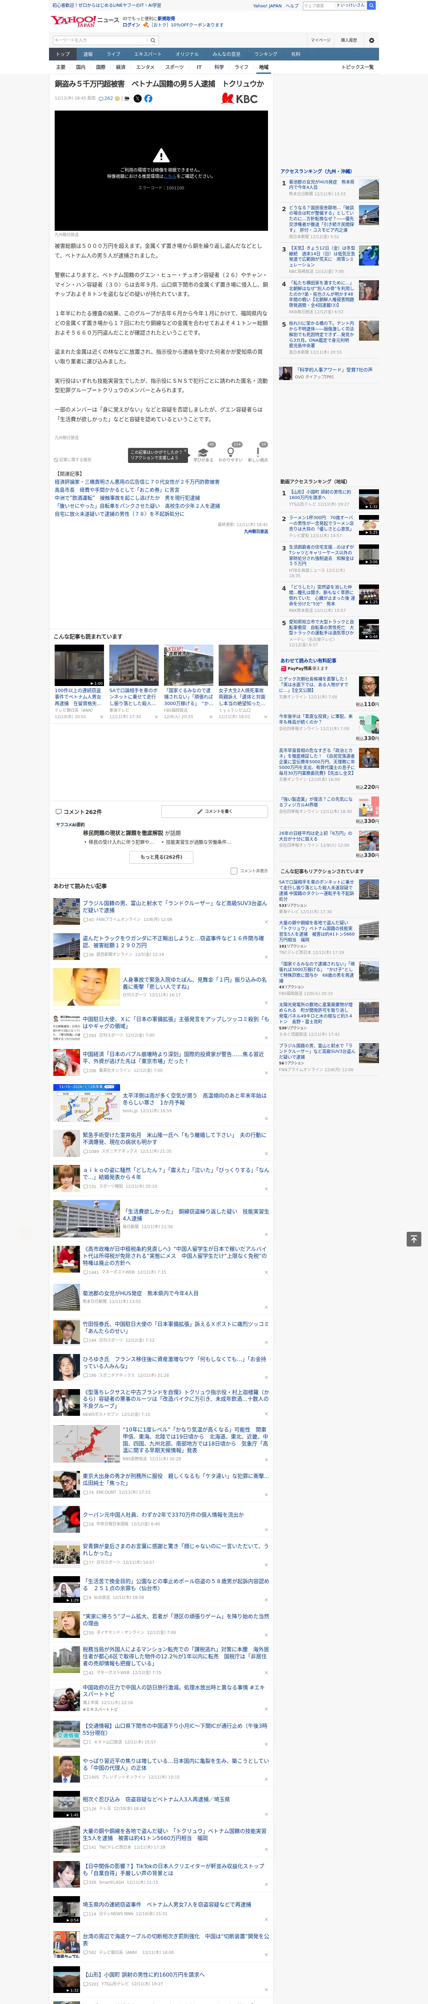The height and width of the screenshot is (2004, 428).
Task: Open related article about 高島市長 おこめ券
Action: [x=117, y=490]
